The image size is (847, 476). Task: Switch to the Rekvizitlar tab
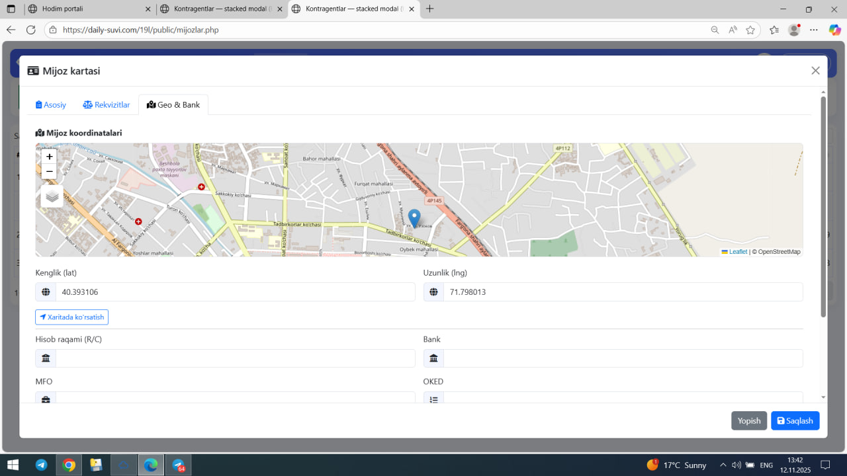tap(107, 104)
